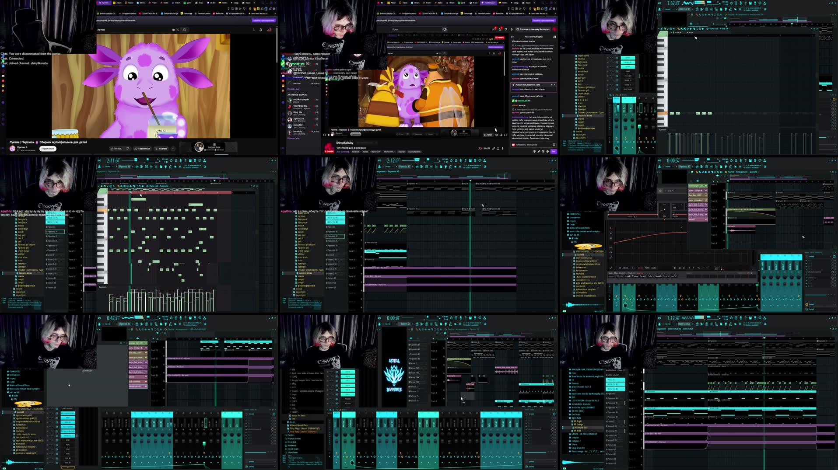Open the YouTube account avatar menu

tap(270, 30)
